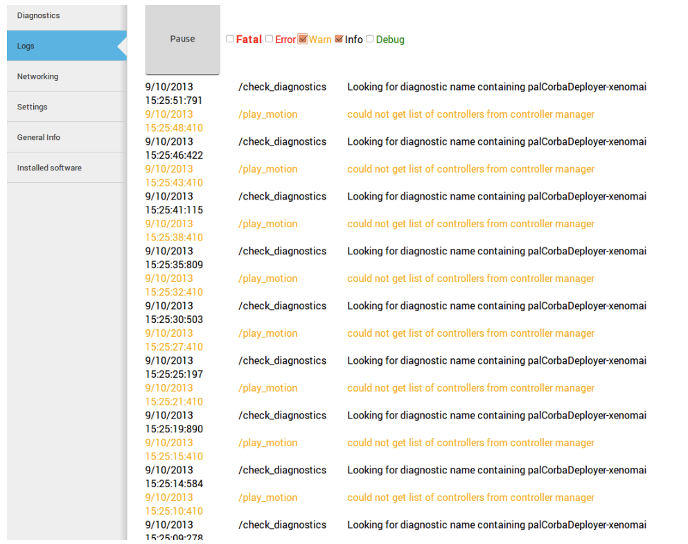Click the info message at 15:25:25:197

point(497,360)
